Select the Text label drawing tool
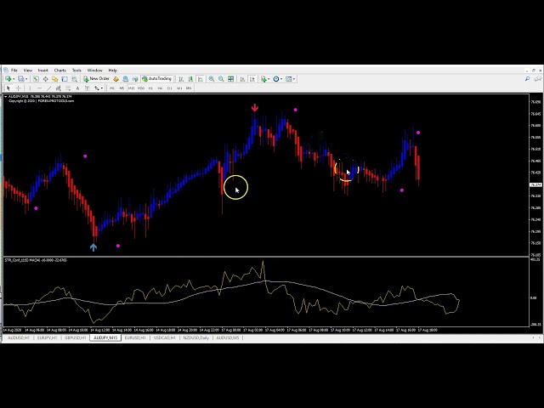Image resolution: width=544 pixels, height=408 pixels. pos(77,88)
